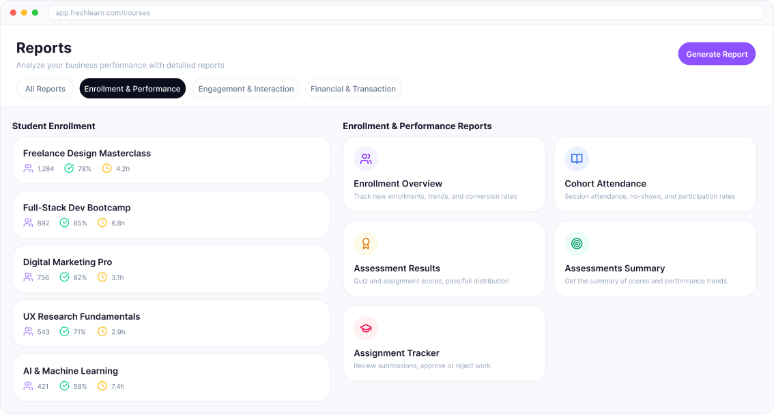Open the Financial & Transaction tab

point(353,89)
